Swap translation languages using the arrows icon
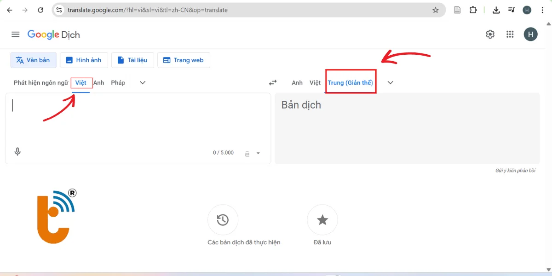The image size is (552, 276). tap(272, 82)
